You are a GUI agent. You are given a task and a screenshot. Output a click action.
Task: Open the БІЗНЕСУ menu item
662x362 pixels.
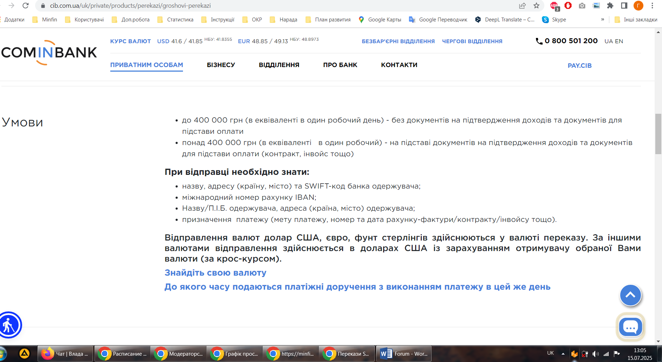click(221, 65)
